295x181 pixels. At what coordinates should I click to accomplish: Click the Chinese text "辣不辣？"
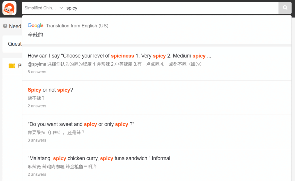click(x=36, y=98)
